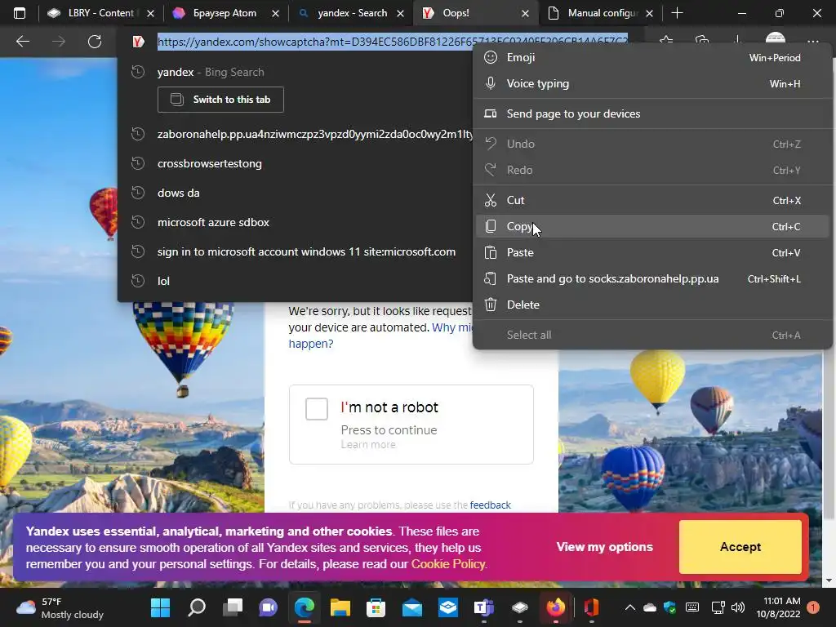This screenshot has width=836, height=627.
Task: Open the vertical tabs panel icon
Action: pyautogui.click(x=20, y=13)
